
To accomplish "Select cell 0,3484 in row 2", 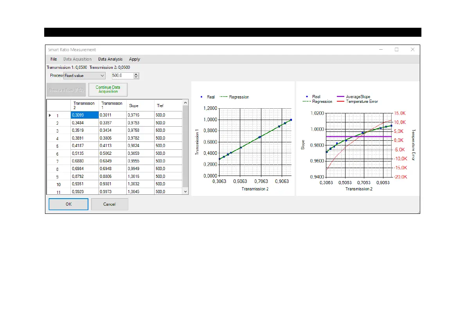I will coord(85,123).
